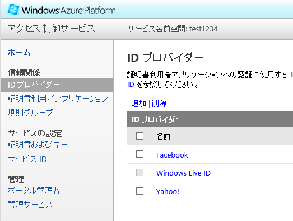Click the disabled Windows Live ID checkbox
This screenshot has width=293, height=221.
[139, 173]
